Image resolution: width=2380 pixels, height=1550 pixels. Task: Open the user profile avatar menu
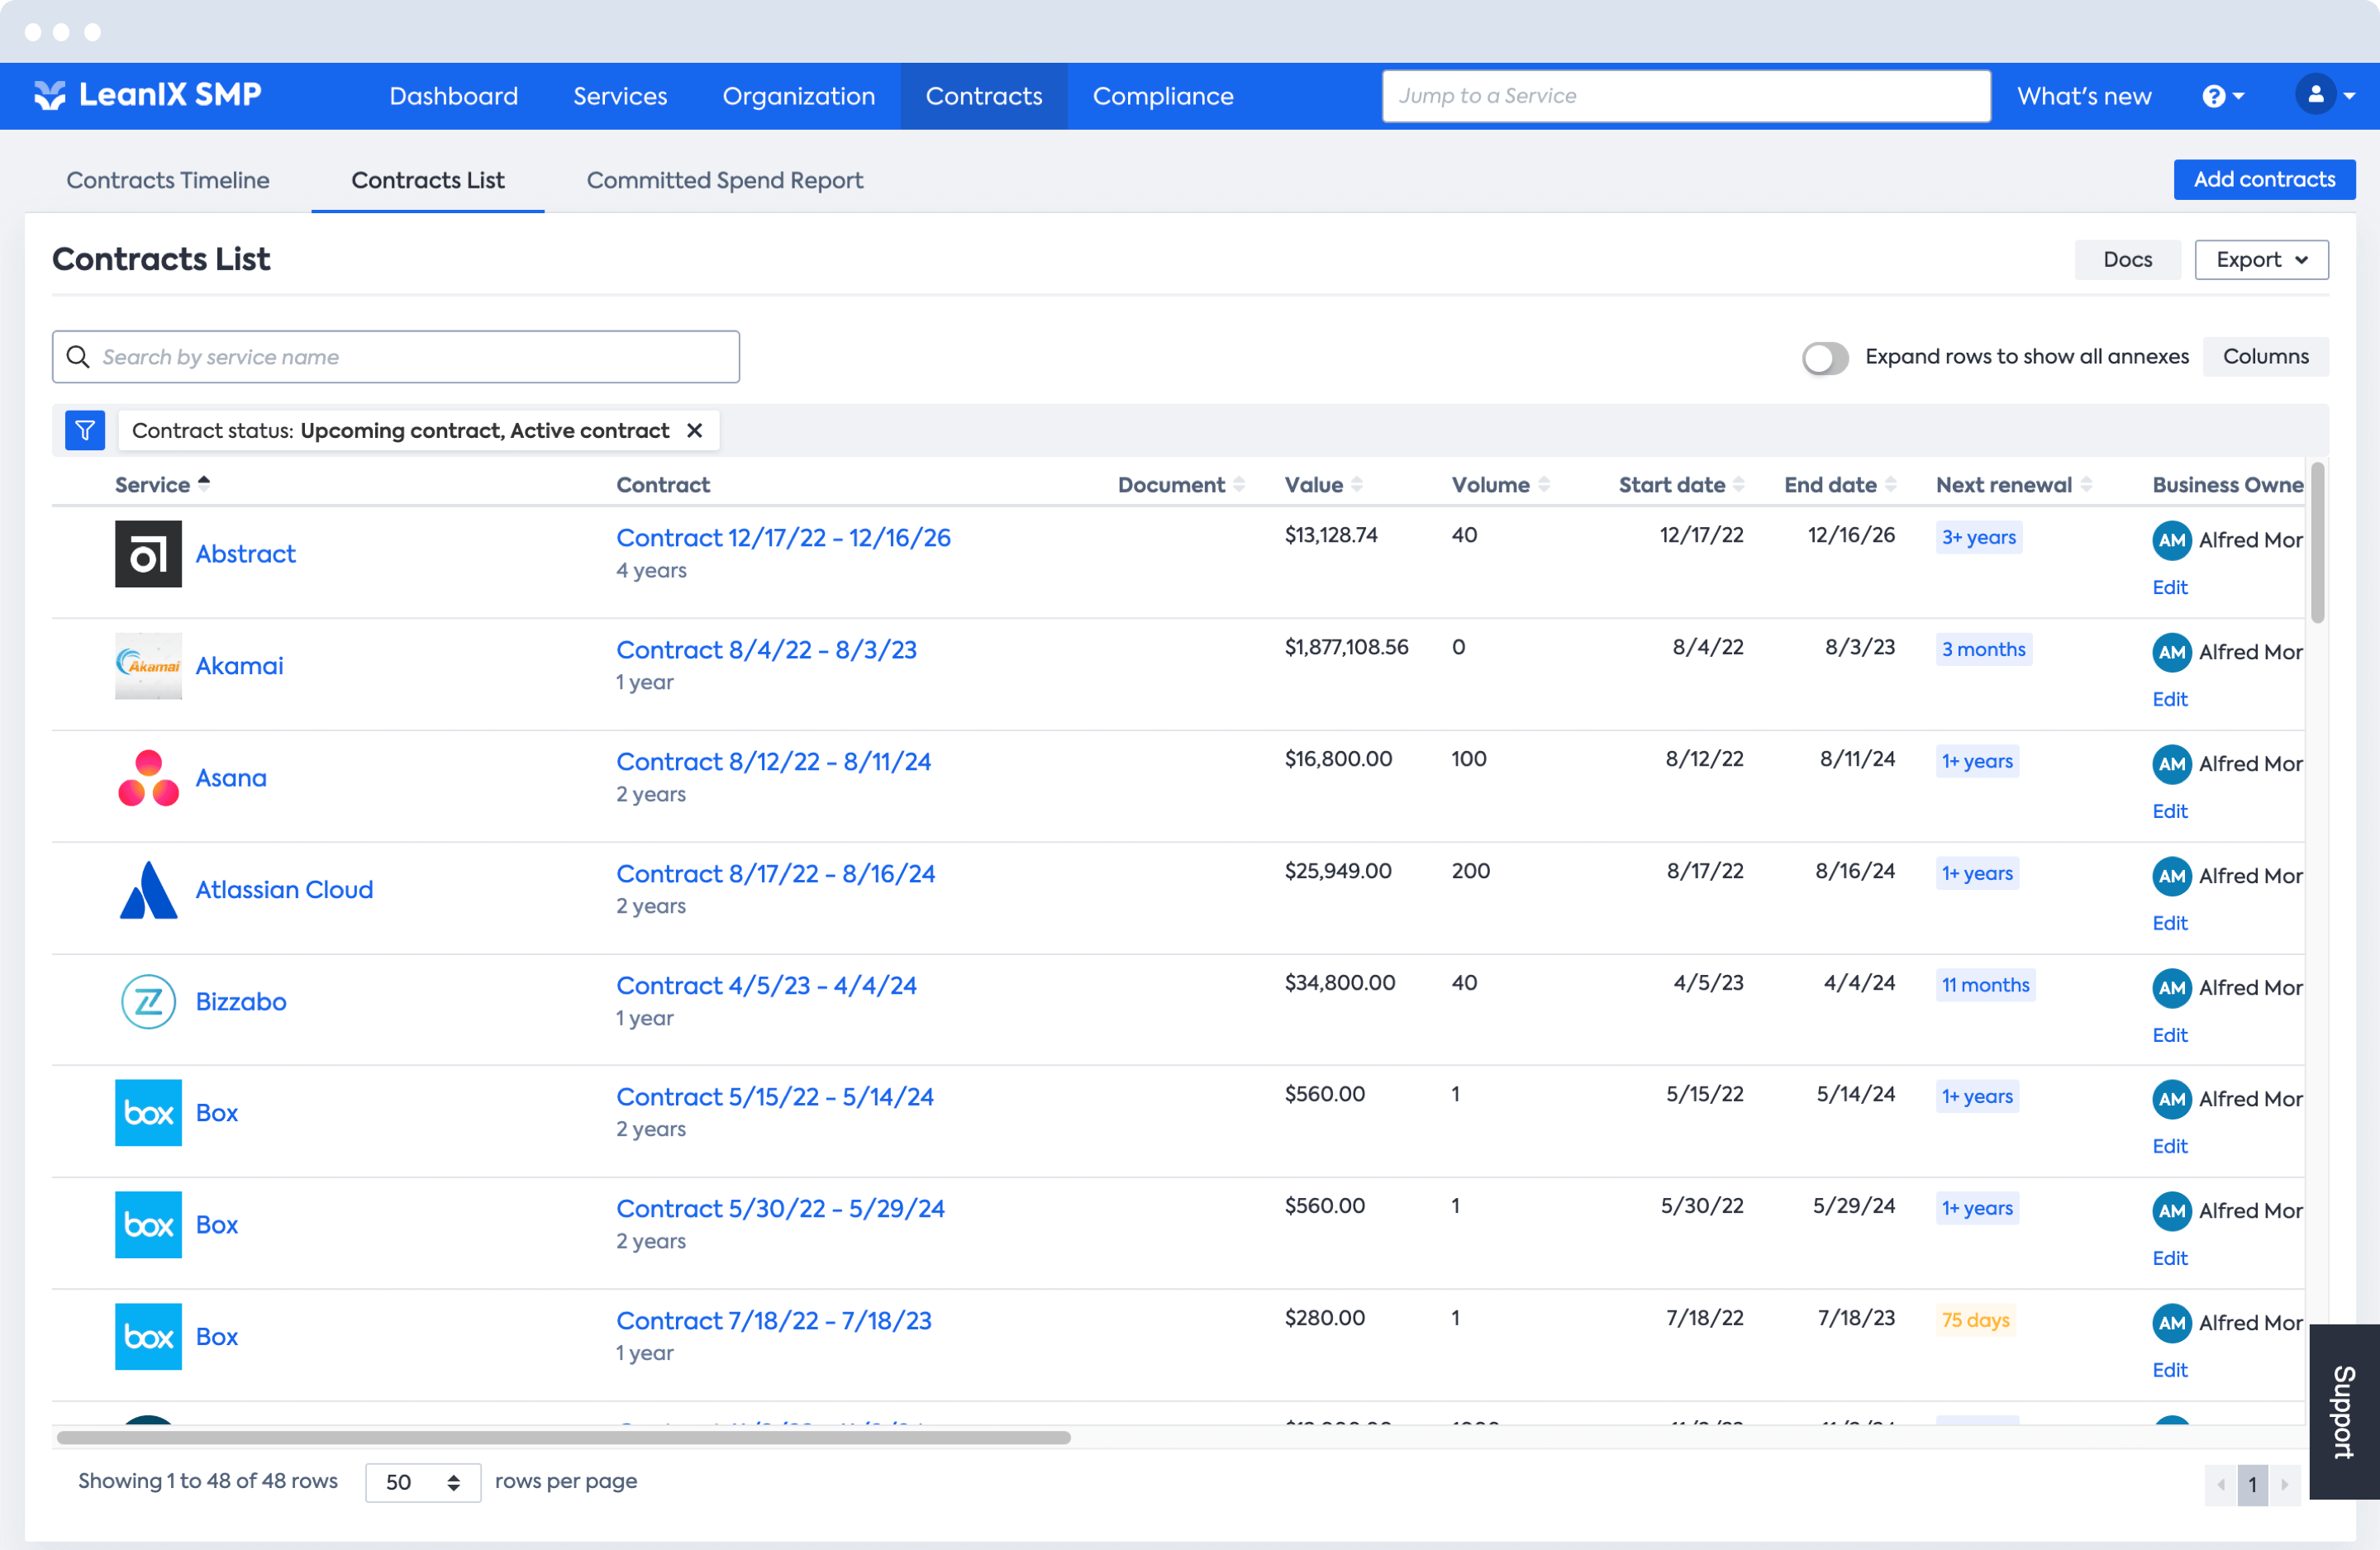(2325, 95)
